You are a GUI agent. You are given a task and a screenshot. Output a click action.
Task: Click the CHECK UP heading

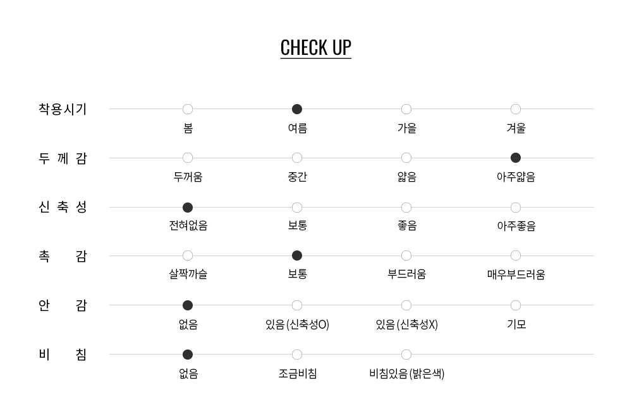[x=316, y=48]
